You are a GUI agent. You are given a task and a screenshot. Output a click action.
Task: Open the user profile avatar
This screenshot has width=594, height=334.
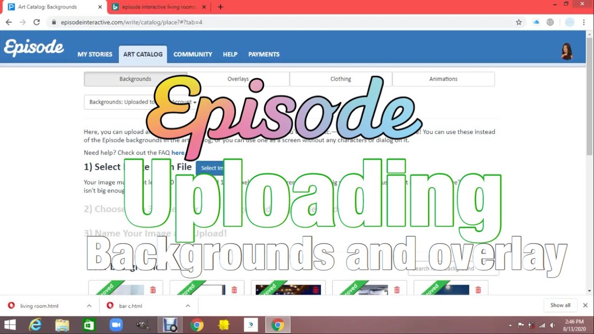click(x=567, y=51)
